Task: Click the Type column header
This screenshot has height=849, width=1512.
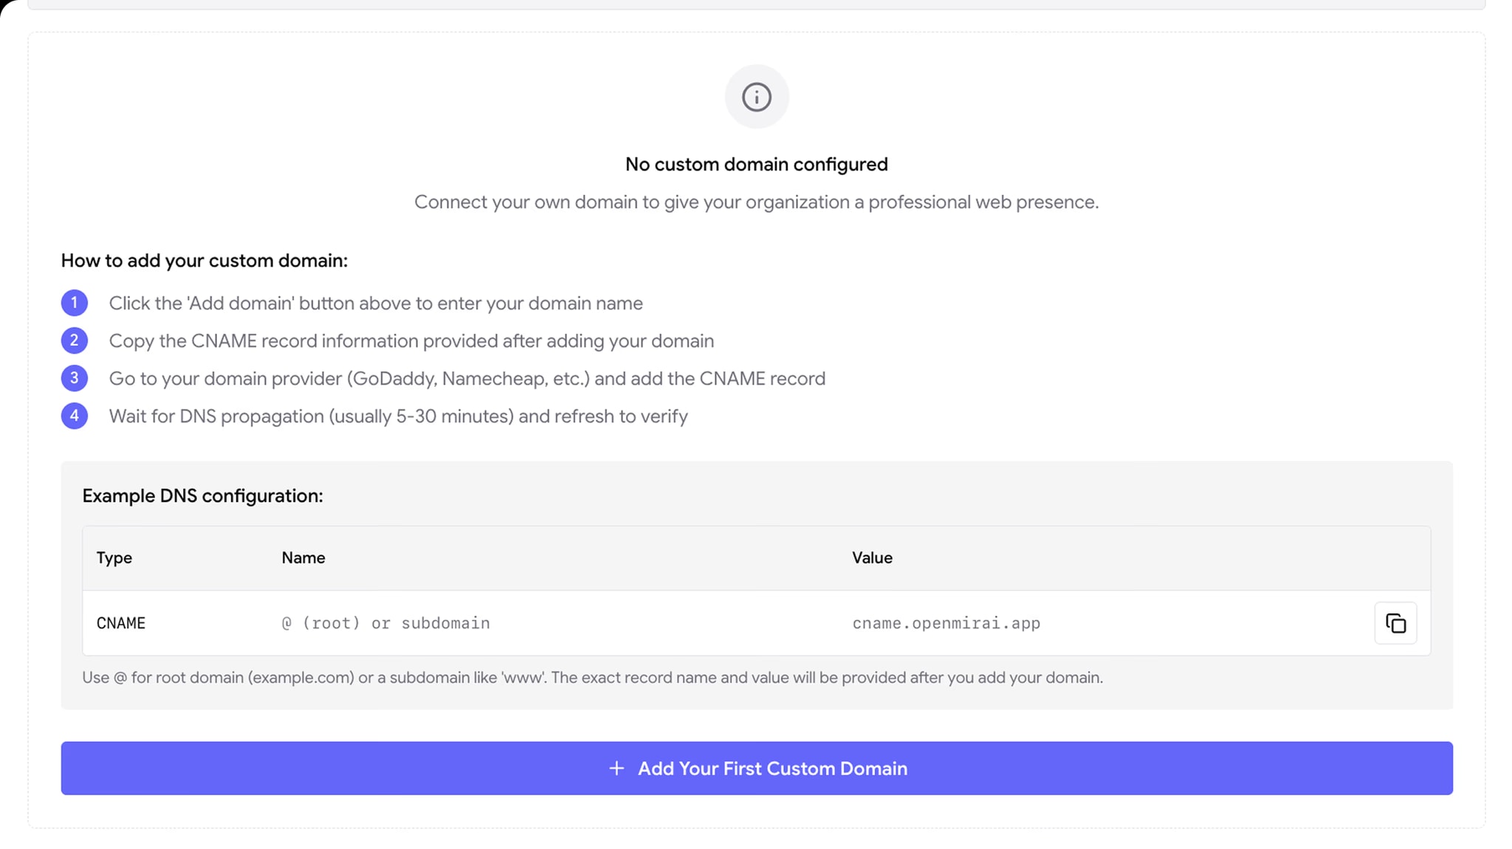Action: click(114, 557)
